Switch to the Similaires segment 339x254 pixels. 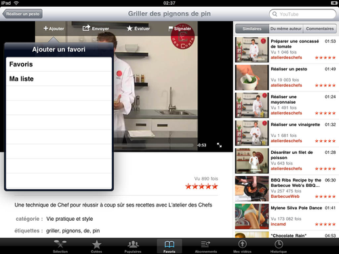[252, 28]
